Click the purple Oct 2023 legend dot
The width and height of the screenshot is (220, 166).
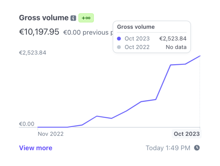pyautogui.click(x=119, y=38)
